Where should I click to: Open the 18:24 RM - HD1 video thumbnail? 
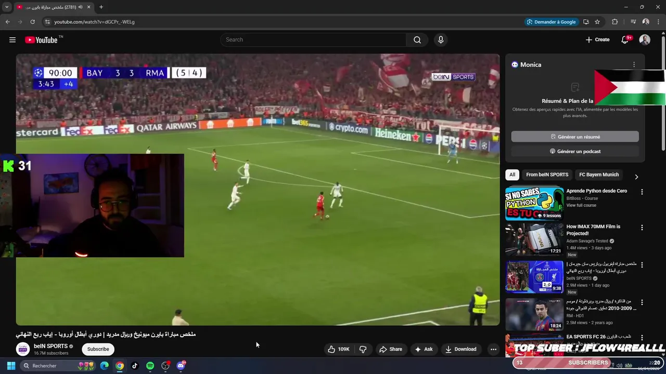(x=534, y=314)
